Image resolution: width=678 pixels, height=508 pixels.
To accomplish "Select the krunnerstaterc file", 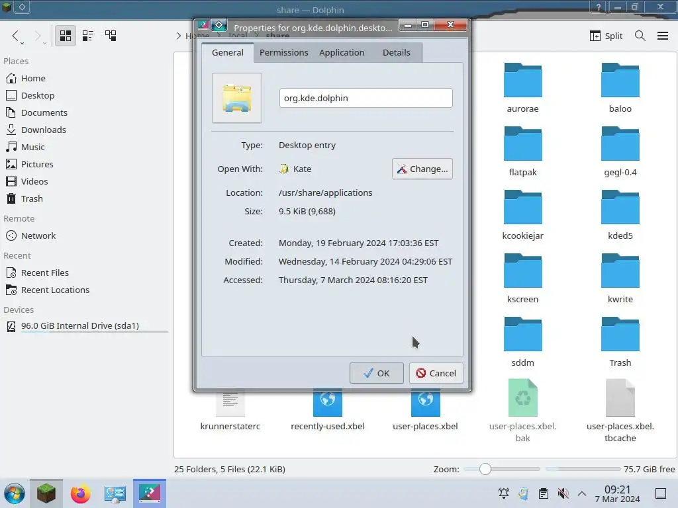I will [230, 410].
